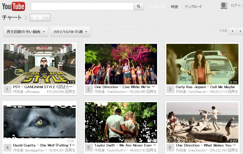Click rank 1 number badge
The width and height of the screenshot is (243, 154).
[7, 89]
